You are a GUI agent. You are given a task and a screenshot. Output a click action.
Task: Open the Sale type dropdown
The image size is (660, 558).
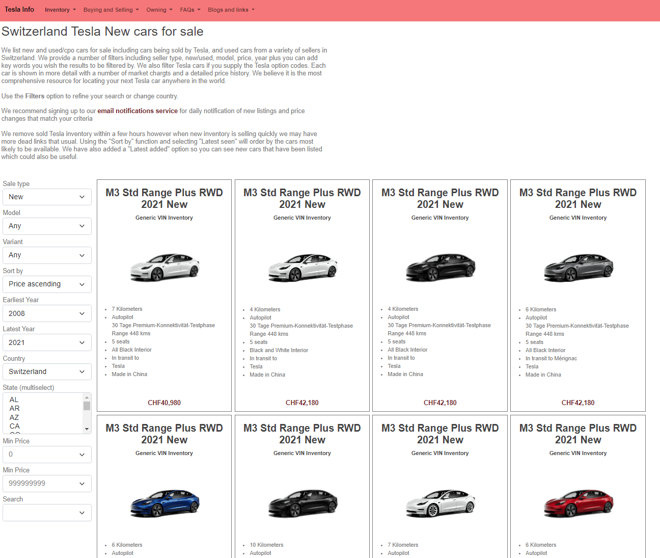coord(47,197)
